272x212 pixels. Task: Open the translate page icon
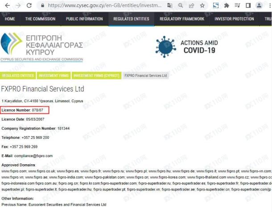tap(169, 5)
